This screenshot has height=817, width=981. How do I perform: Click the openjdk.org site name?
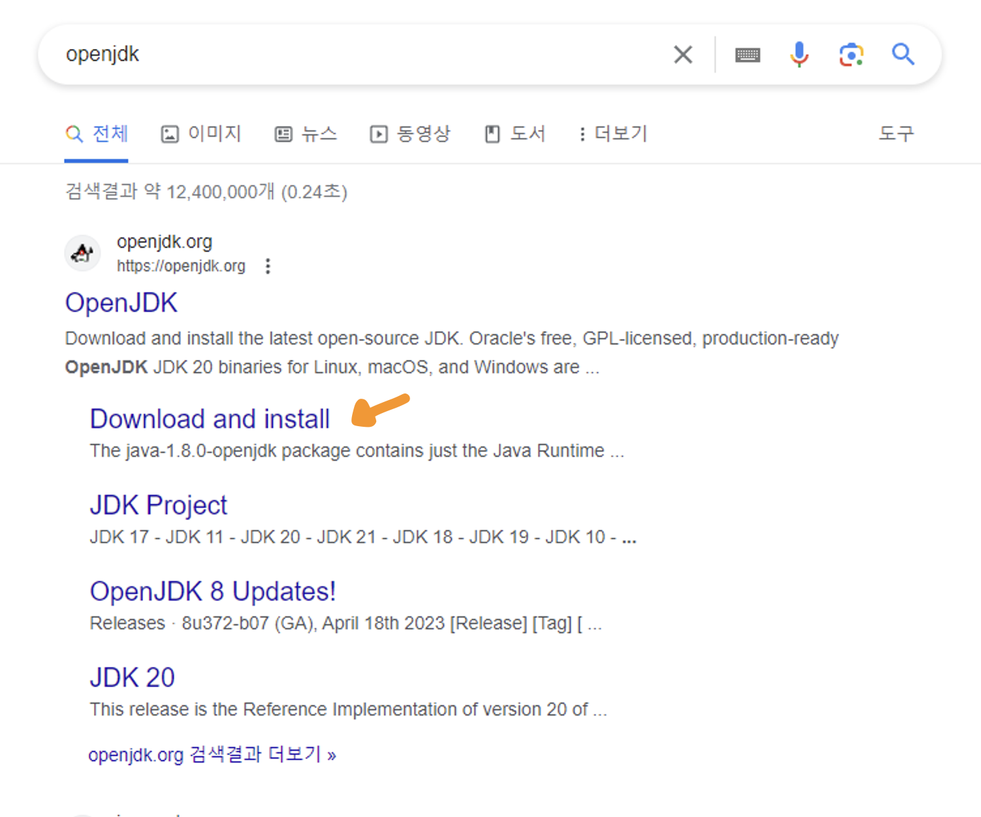(165, 242)
